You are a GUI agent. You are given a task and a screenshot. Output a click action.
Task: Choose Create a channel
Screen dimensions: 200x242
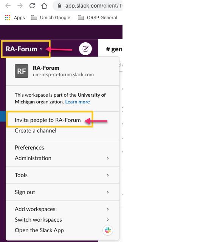(36, 131)
